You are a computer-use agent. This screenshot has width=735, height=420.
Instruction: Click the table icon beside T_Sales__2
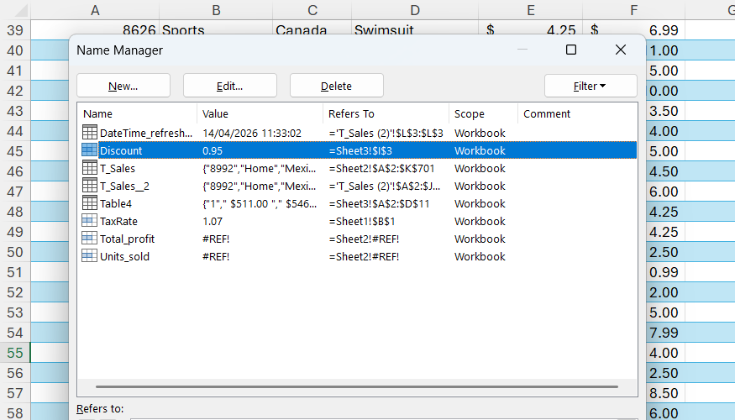pyautogui.click(x=89, y=186)
